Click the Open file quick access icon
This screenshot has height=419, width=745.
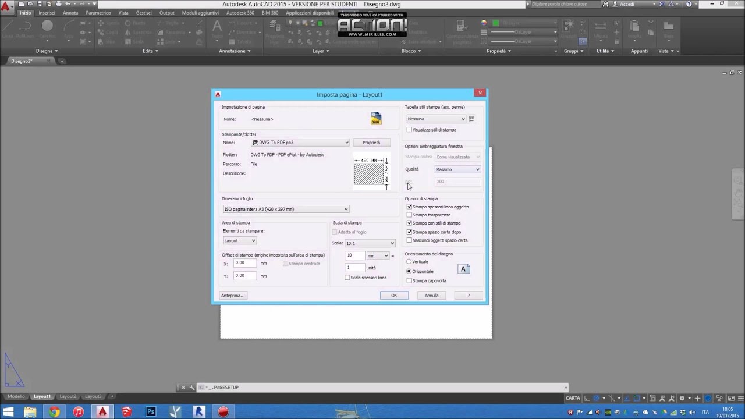click(30, 4)
